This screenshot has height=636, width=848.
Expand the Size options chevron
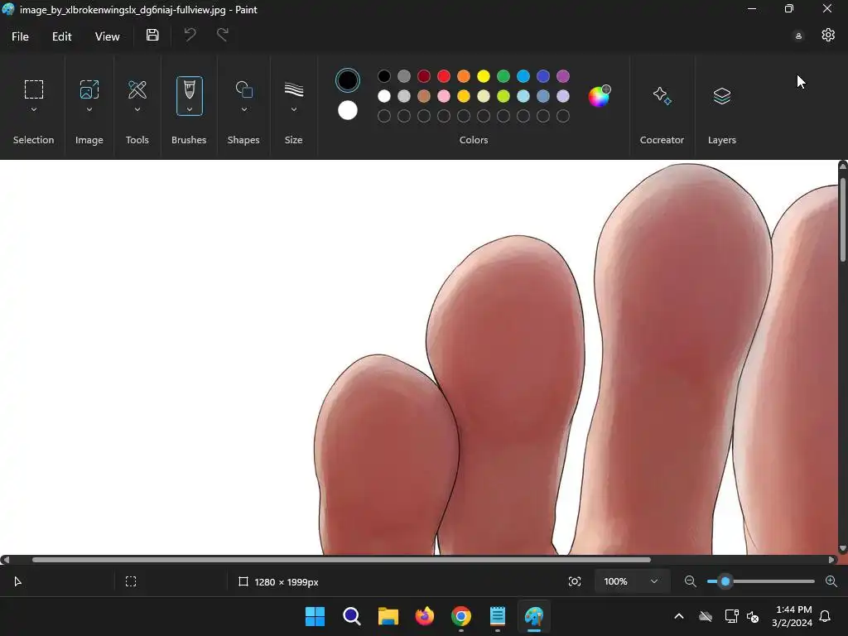click(294, 109)
